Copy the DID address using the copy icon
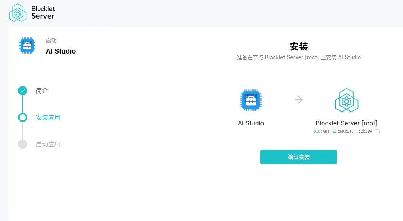This screenshot has width=403, height=221. point(378,131)
